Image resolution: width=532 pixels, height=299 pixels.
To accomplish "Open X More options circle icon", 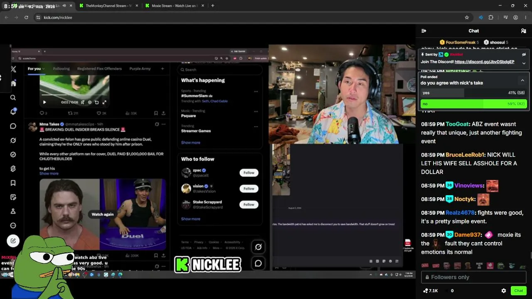I will 13,225.
